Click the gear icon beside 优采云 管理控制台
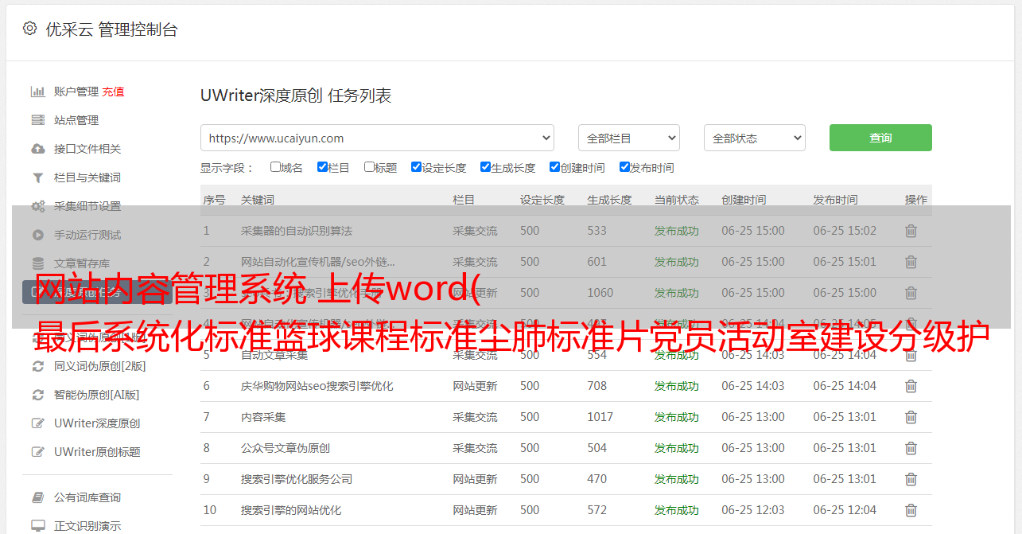 point(30,29)
